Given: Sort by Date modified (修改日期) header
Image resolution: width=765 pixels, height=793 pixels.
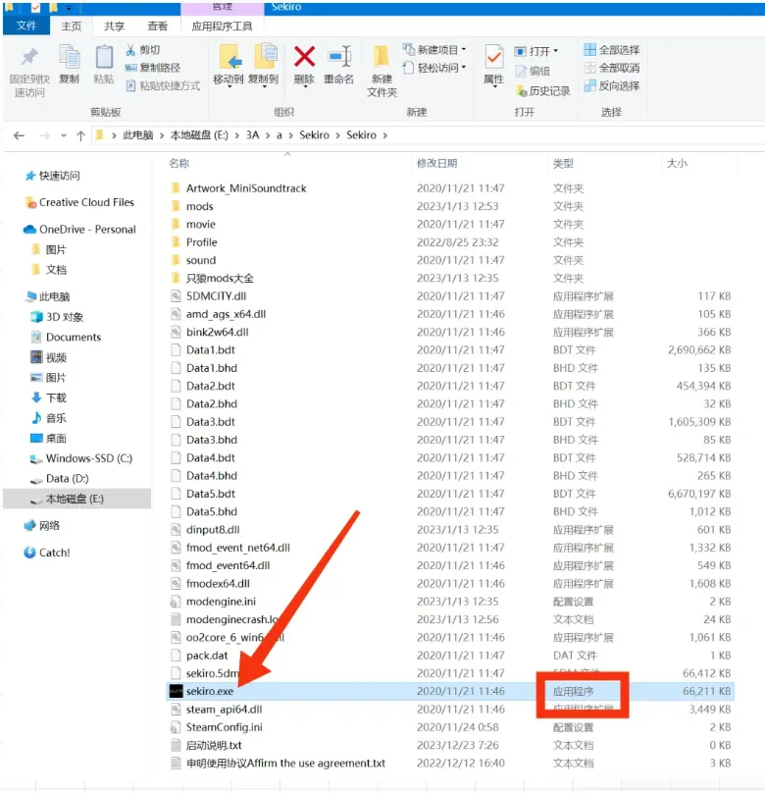Looking at the screenshot, I should click(437, 163).
